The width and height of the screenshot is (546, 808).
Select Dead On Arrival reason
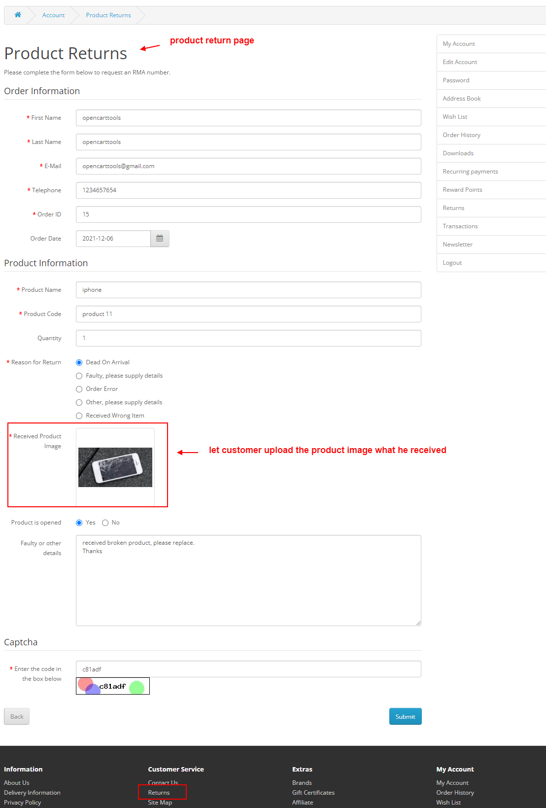point(79,362)
